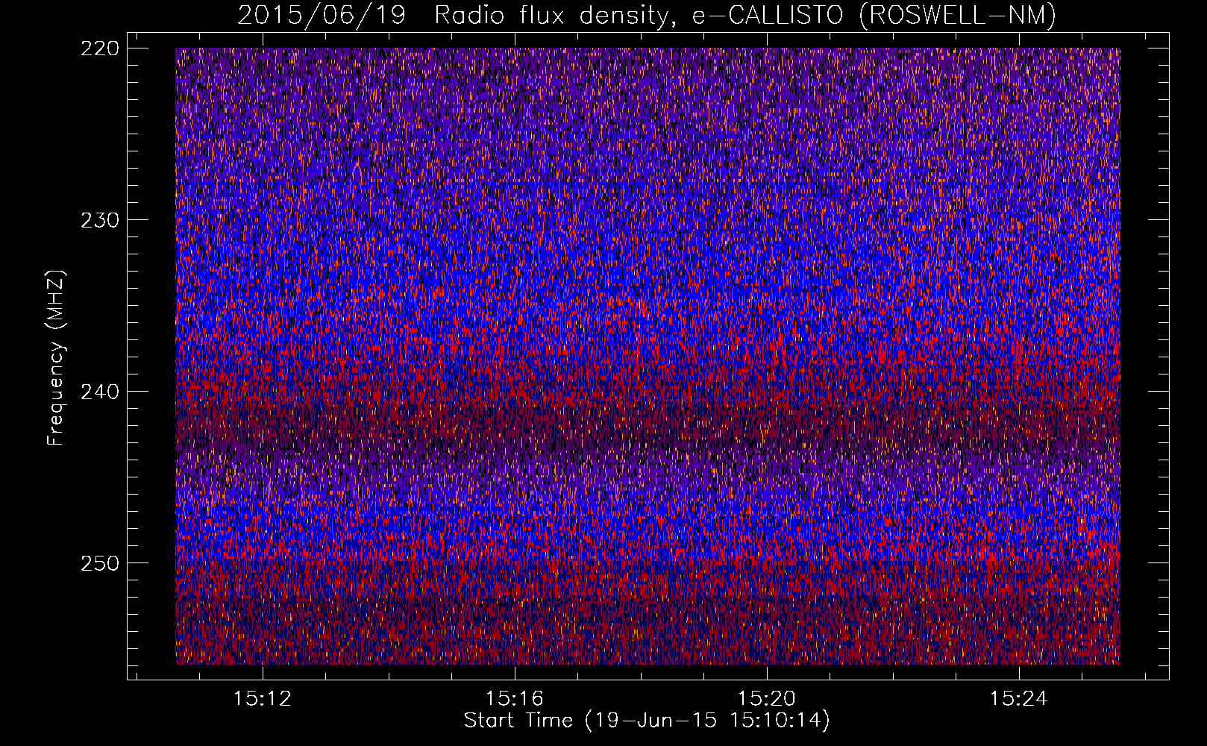Click the Start Time axis caption
Viewport: 1207px width, 746px height.
[x=647, y=721]
